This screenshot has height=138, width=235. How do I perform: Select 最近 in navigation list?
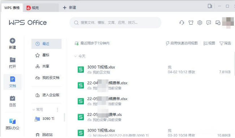[47, 44]
